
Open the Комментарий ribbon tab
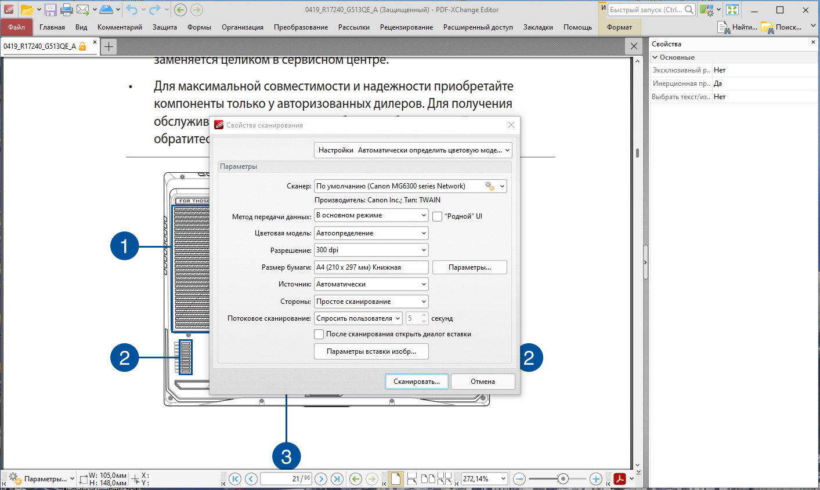(x=120, y=27)
